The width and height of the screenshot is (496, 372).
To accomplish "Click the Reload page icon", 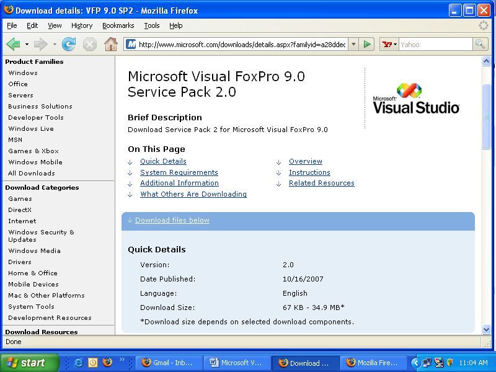I will pos(69,44).
